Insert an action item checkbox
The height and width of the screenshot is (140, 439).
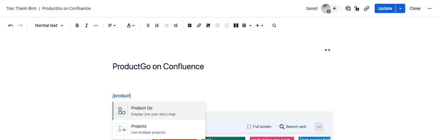point(190,25)
